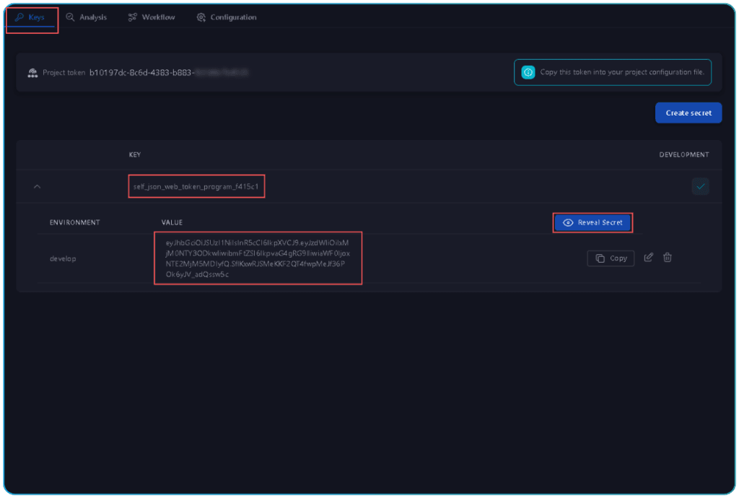Click the 'Copy this token' hint text
This screenshot has width=739, height=498.
[x=622, y=73]
